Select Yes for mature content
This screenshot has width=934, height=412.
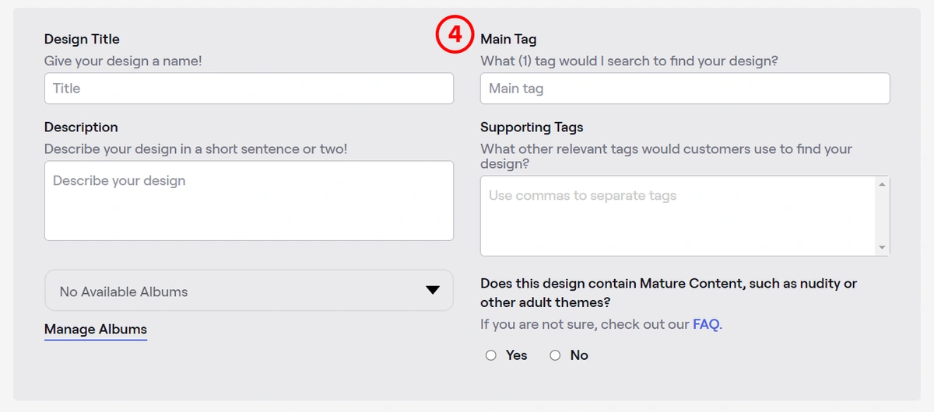click(491, 355)
